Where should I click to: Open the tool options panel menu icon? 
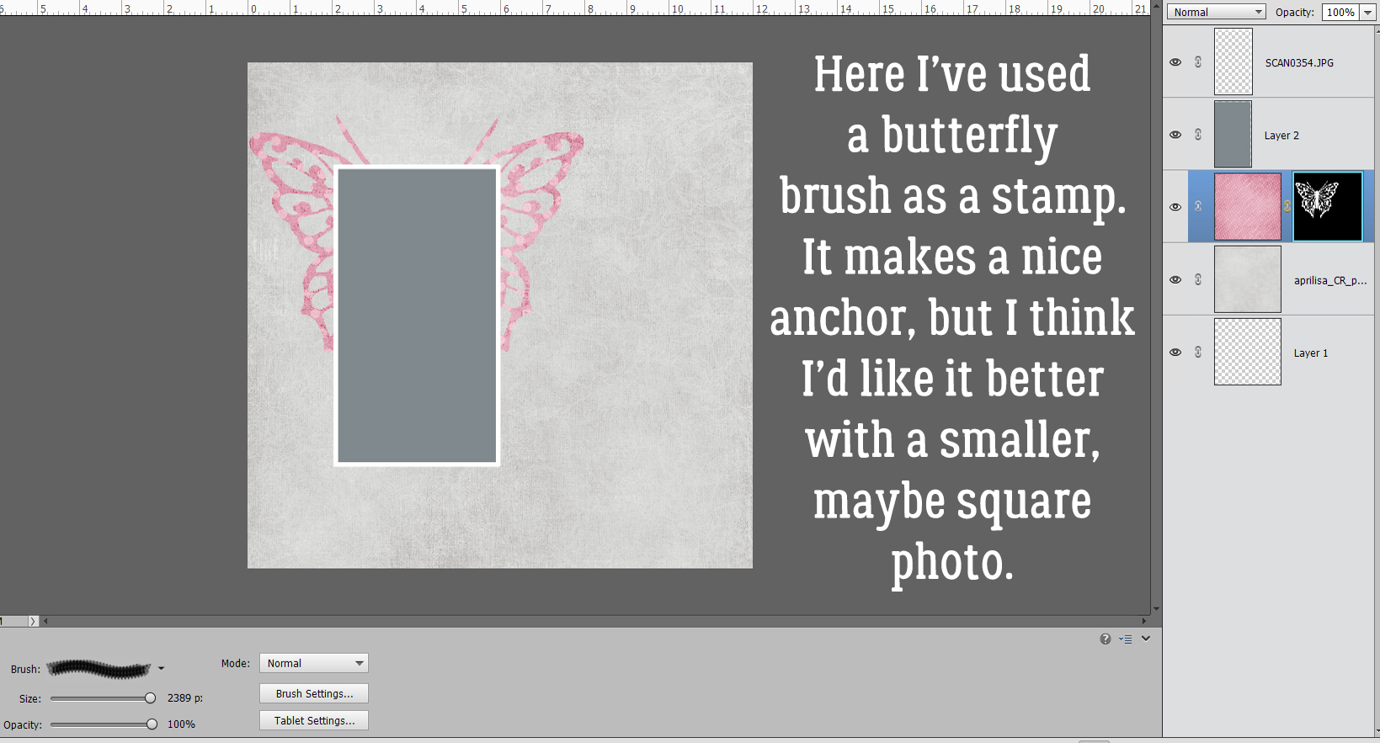coord(1125,640)
